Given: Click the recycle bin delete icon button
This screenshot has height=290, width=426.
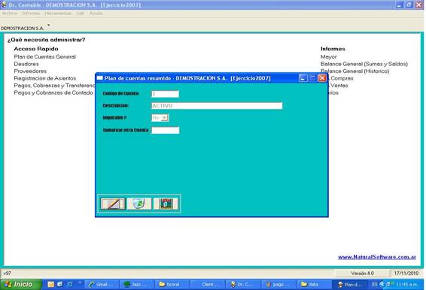Looking at the screenshot, I should coord(139,204).
